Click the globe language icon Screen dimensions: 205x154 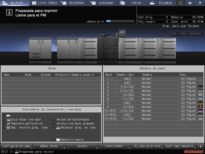(180, 3)
